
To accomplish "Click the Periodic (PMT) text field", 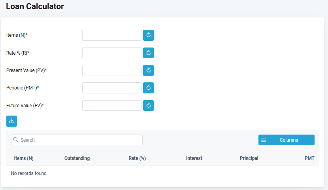I will (x=112, y=88).
